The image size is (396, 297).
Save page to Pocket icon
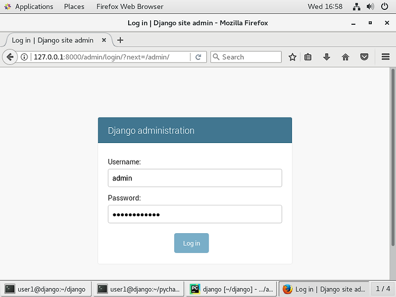(x=364, y=57)
